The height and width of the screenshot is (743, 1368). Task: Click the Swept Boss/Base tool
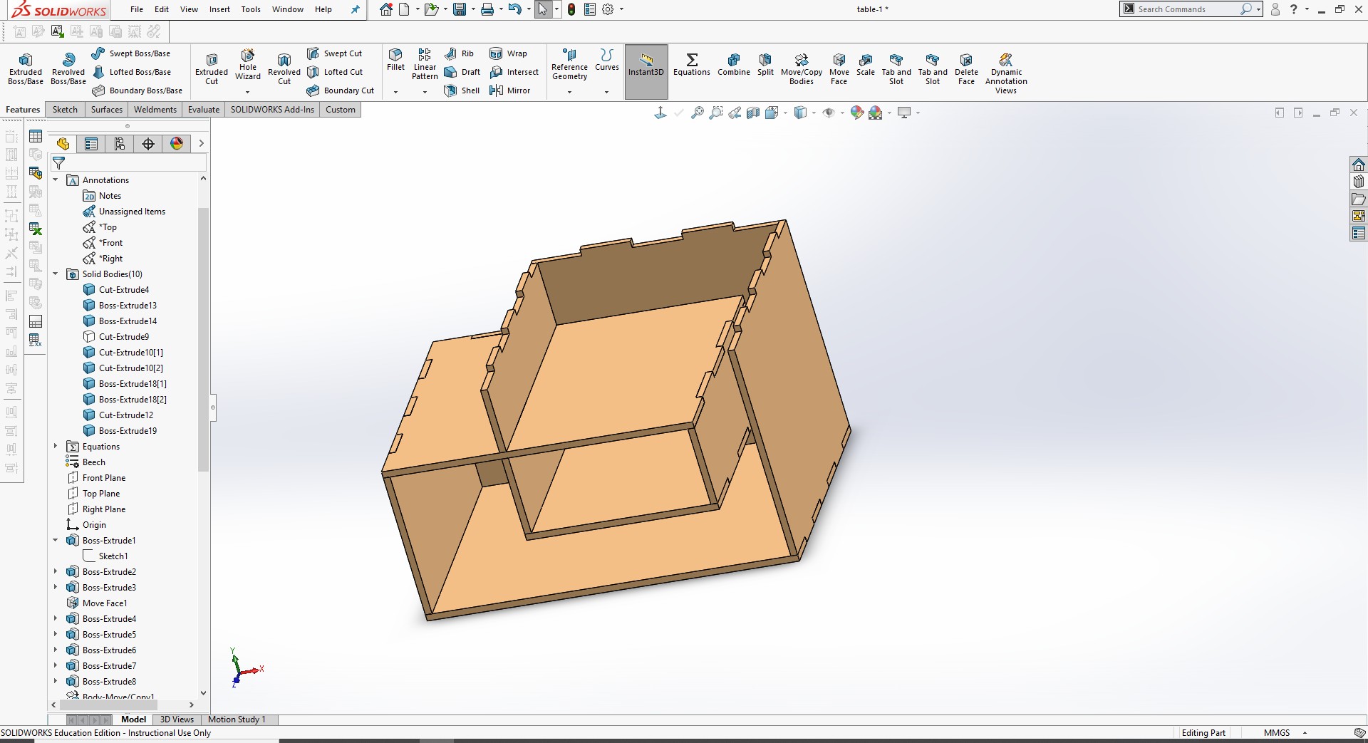[132, 53]
